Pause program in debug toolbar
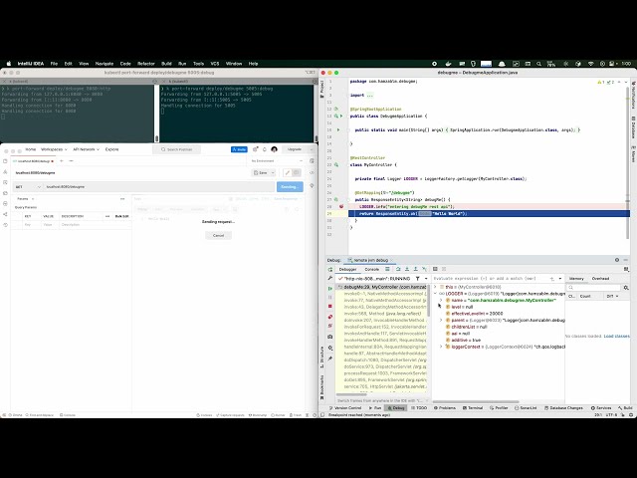637x478 pixels. tap(329, 297)
